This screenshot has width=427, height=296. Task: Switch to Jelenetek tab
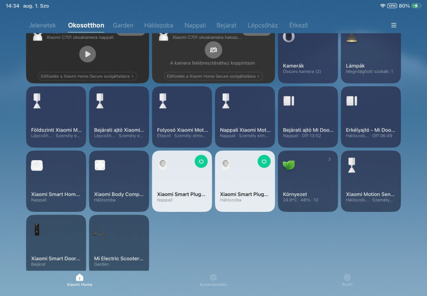[x=42, y=25]
